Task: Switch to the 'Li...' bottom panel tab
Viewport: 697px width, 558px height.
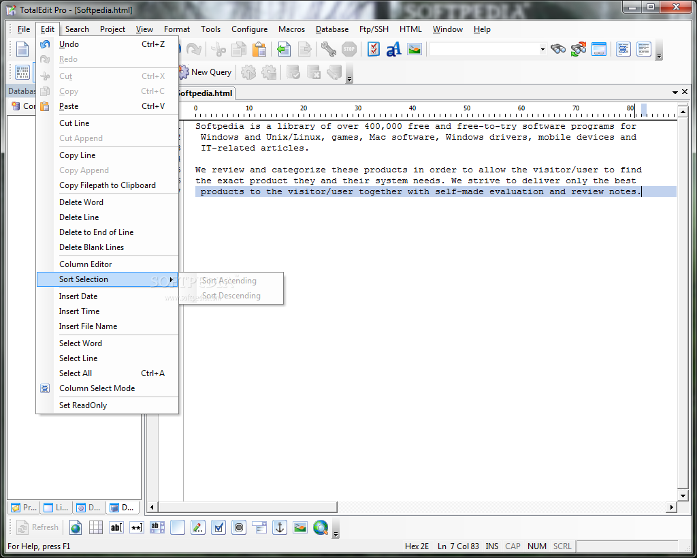Action: point(56,508)
